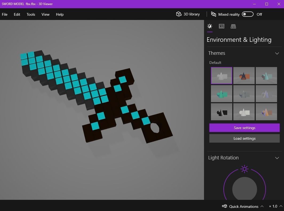The height and width of the screenshot is (211, 284).
Task: Collapse the Themes section chevron
Action: click(x=277, y=53)
